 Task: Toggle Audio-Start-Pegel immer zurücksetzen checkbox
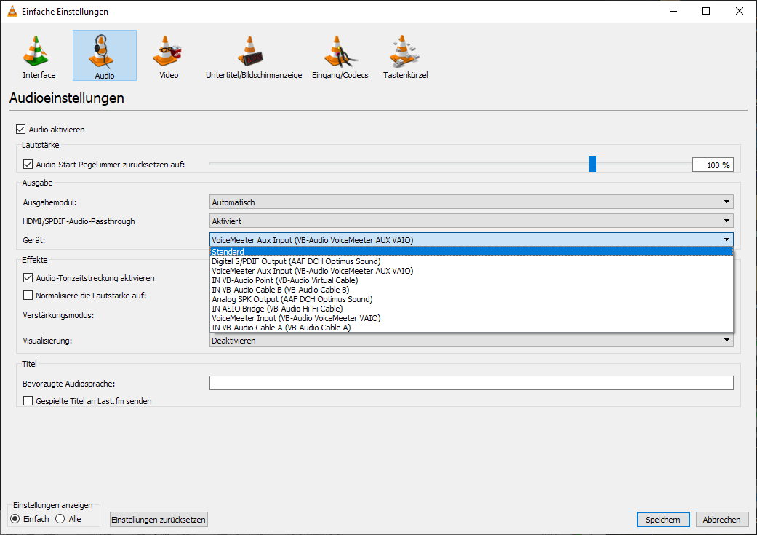tap(28, 165)
